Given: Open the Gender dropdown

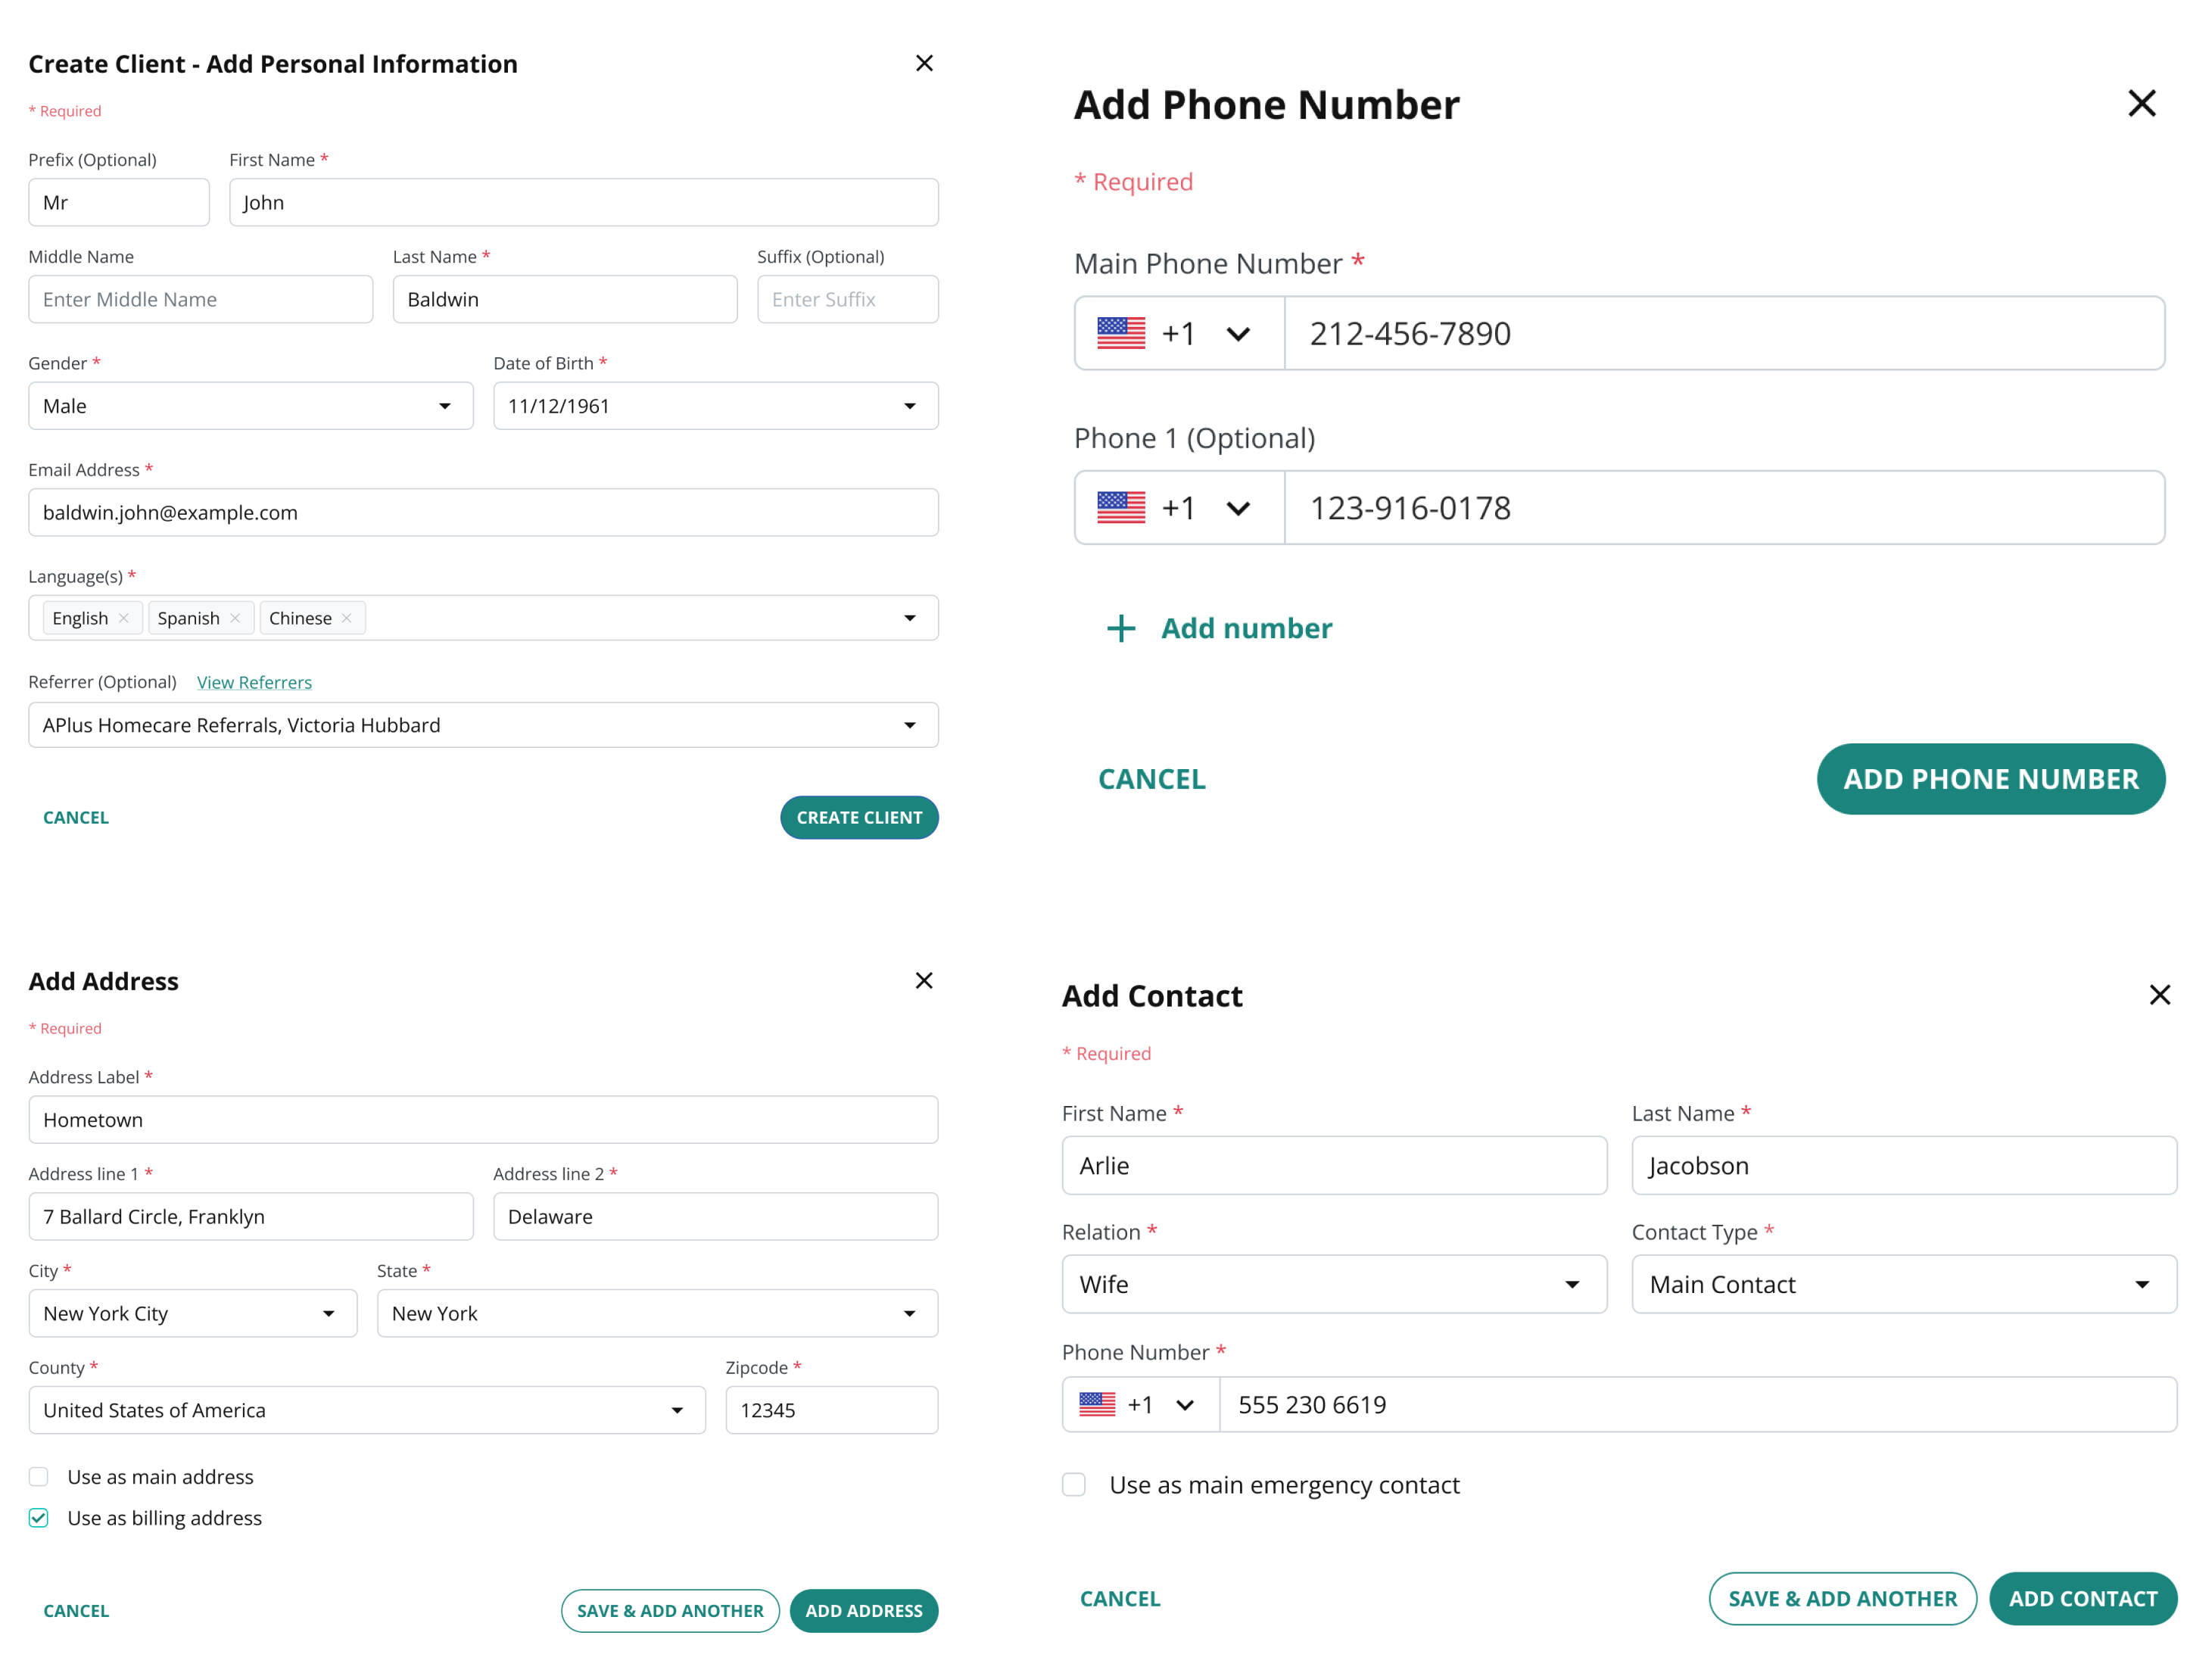Looking at the screenshot, I should click(x=251, y=406).
